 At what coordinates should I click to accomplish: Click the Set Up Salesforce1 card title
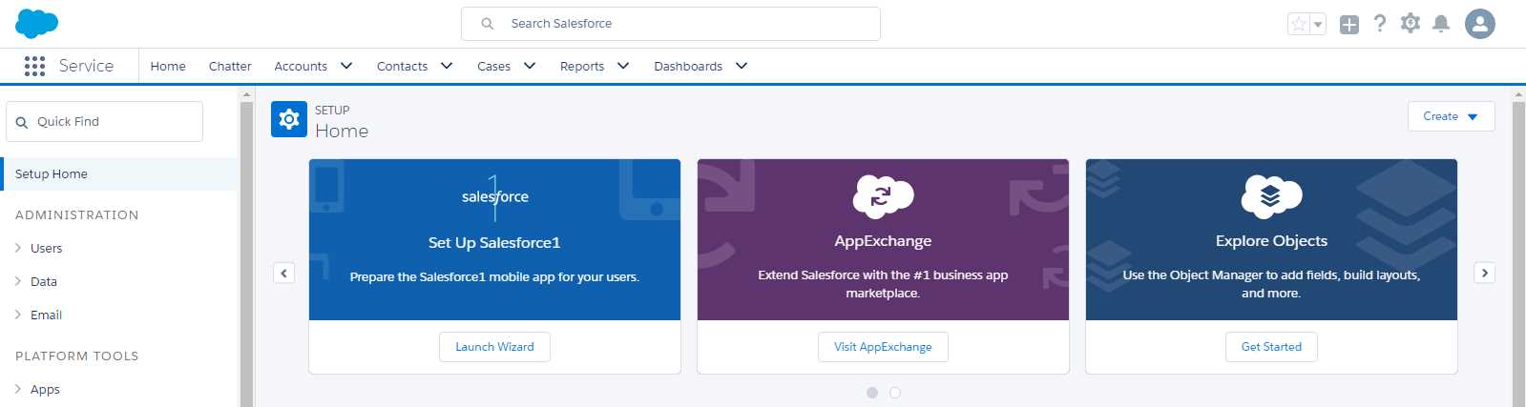[494, 243]
